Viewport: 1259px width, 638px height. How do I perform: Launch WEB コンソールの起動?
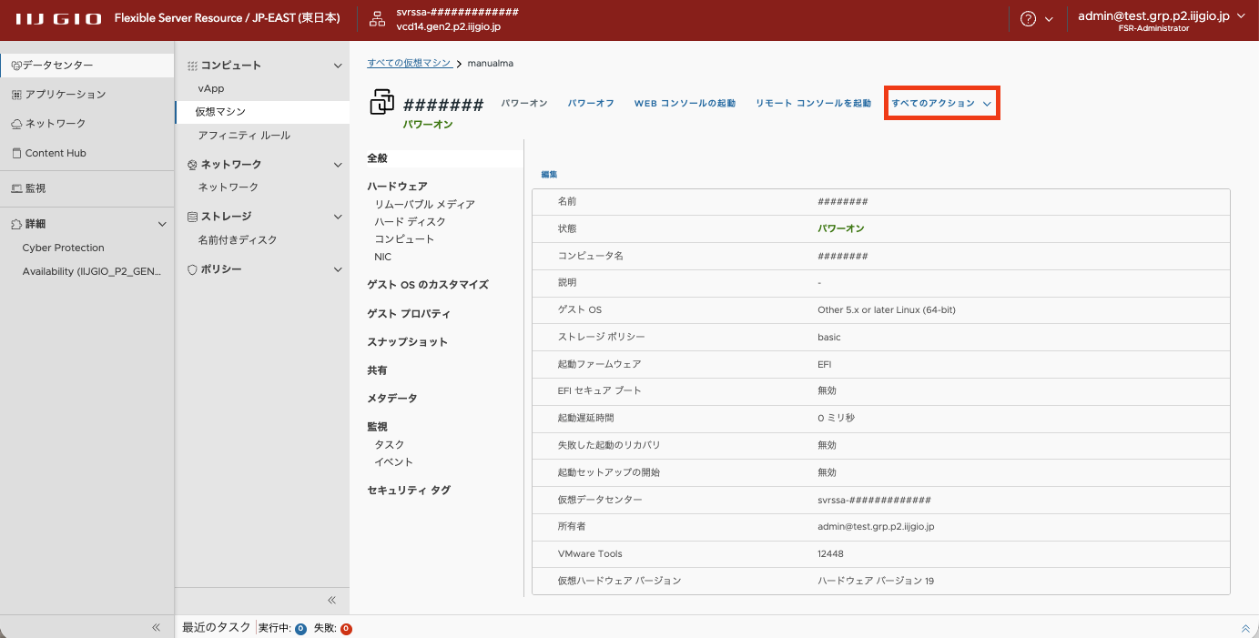(685, 103)
